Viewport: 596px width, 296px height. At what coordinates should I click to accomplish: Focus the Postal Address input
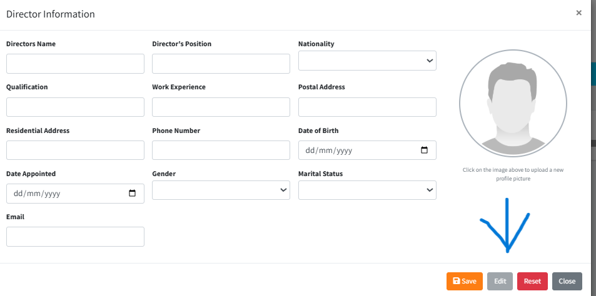(x=367, y=107)
